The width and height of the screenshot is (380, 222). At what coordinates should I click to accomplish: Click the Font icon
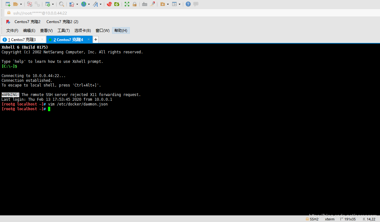click(x=95, y=4)
